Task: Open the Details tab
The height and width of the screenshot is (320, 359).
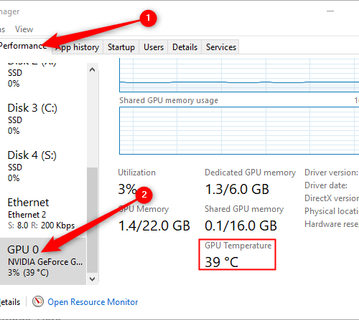Action: 185,47
